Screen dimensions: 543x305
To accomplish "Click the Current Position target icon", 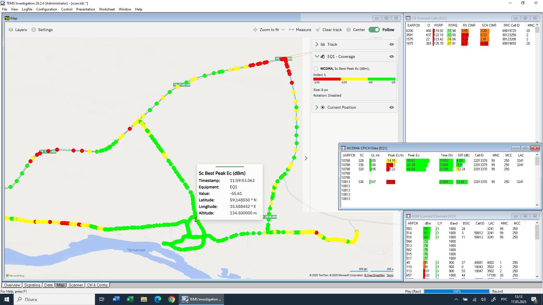I will [x=323, y=107].
